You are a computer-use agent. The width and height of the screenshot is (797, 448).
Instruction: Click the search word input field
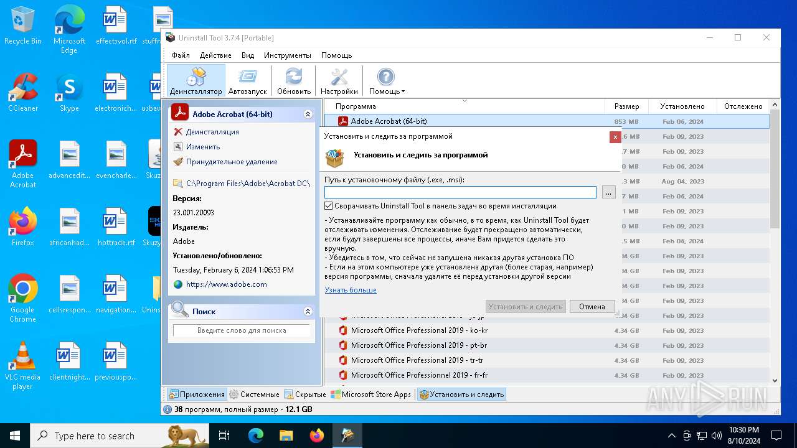242,330
